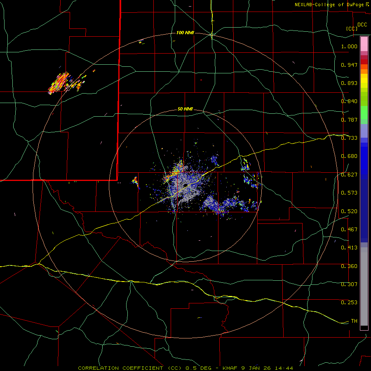Pick the light periwinkle band in color scale
The width and height of the screenshot is (371, 371).
coord(364,131)
